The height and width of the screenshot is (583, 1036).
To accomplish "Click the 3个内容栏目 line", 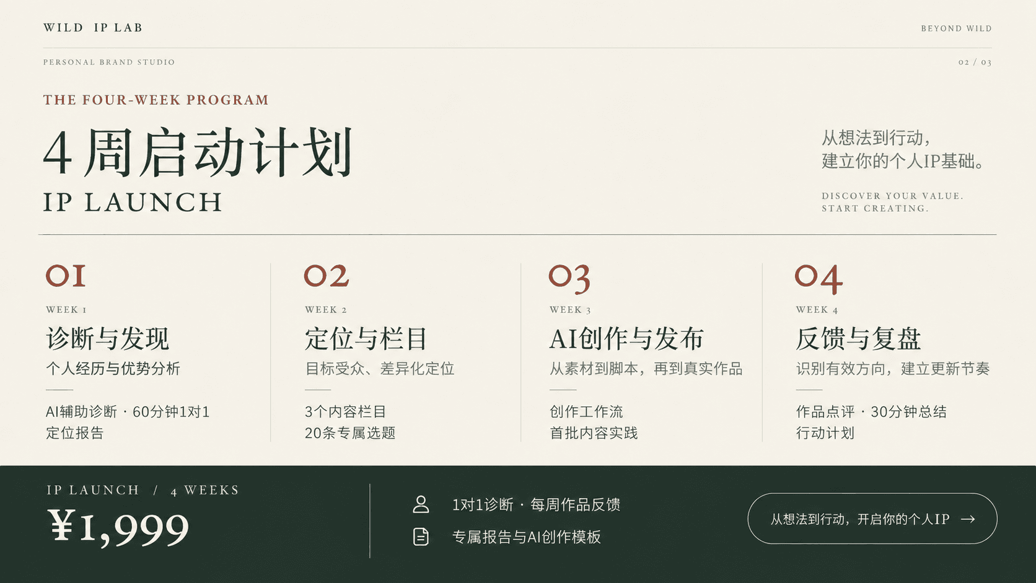I will [346, 412].
